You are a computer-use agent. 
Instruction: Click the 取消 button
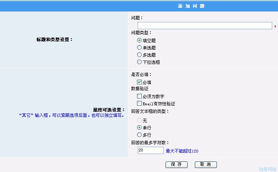tap(206, 164)
